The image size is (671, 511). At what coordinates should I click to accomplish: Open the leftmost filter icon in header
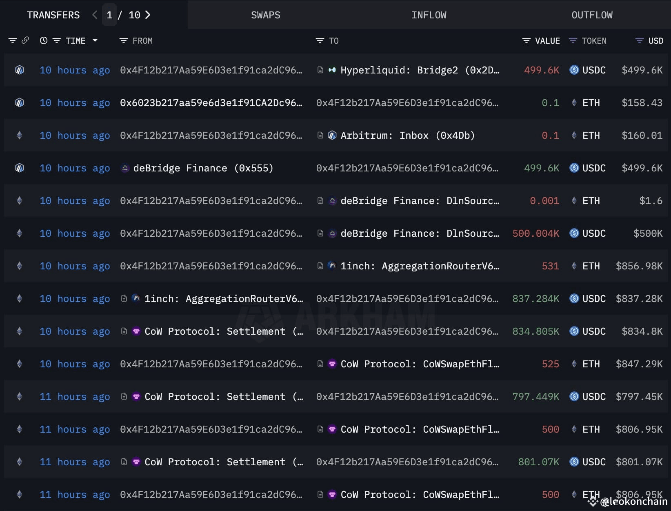13,40
